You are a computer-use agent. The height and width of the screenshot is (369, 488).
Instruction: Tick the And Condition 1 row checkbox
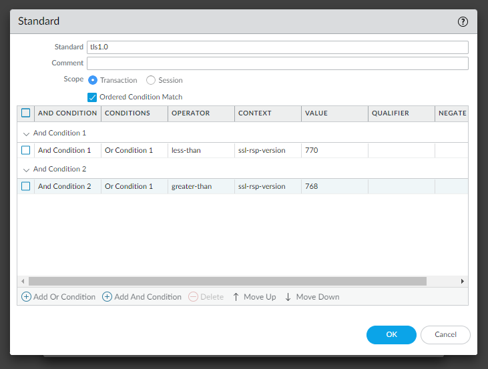26,151
